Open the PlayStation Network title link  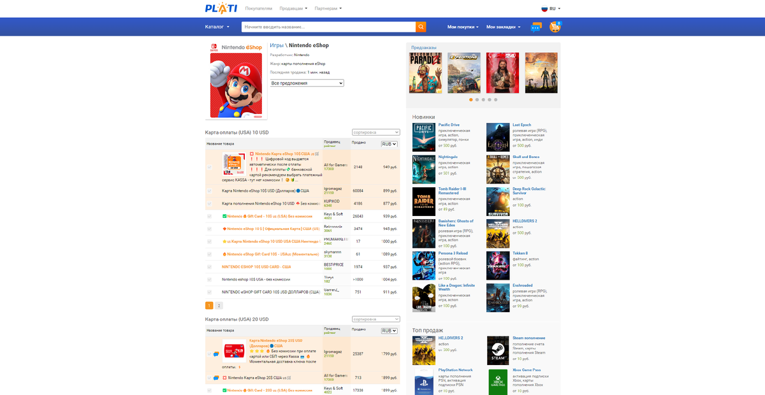click(456, 370)
